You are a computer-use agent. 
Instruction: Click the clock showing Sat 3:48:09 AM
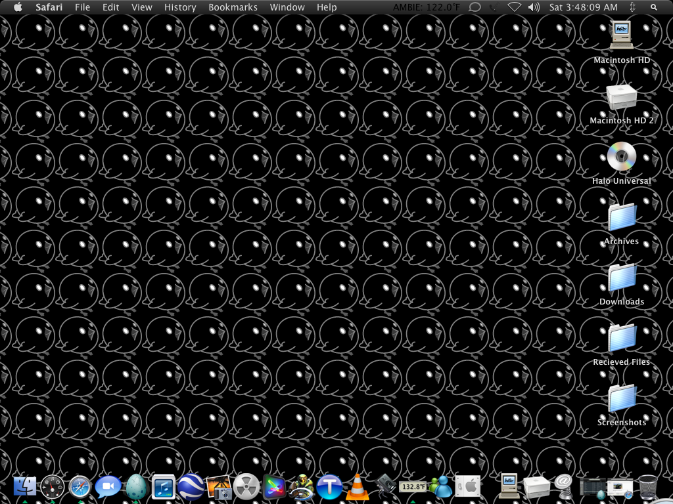click(x=584, y=7)
